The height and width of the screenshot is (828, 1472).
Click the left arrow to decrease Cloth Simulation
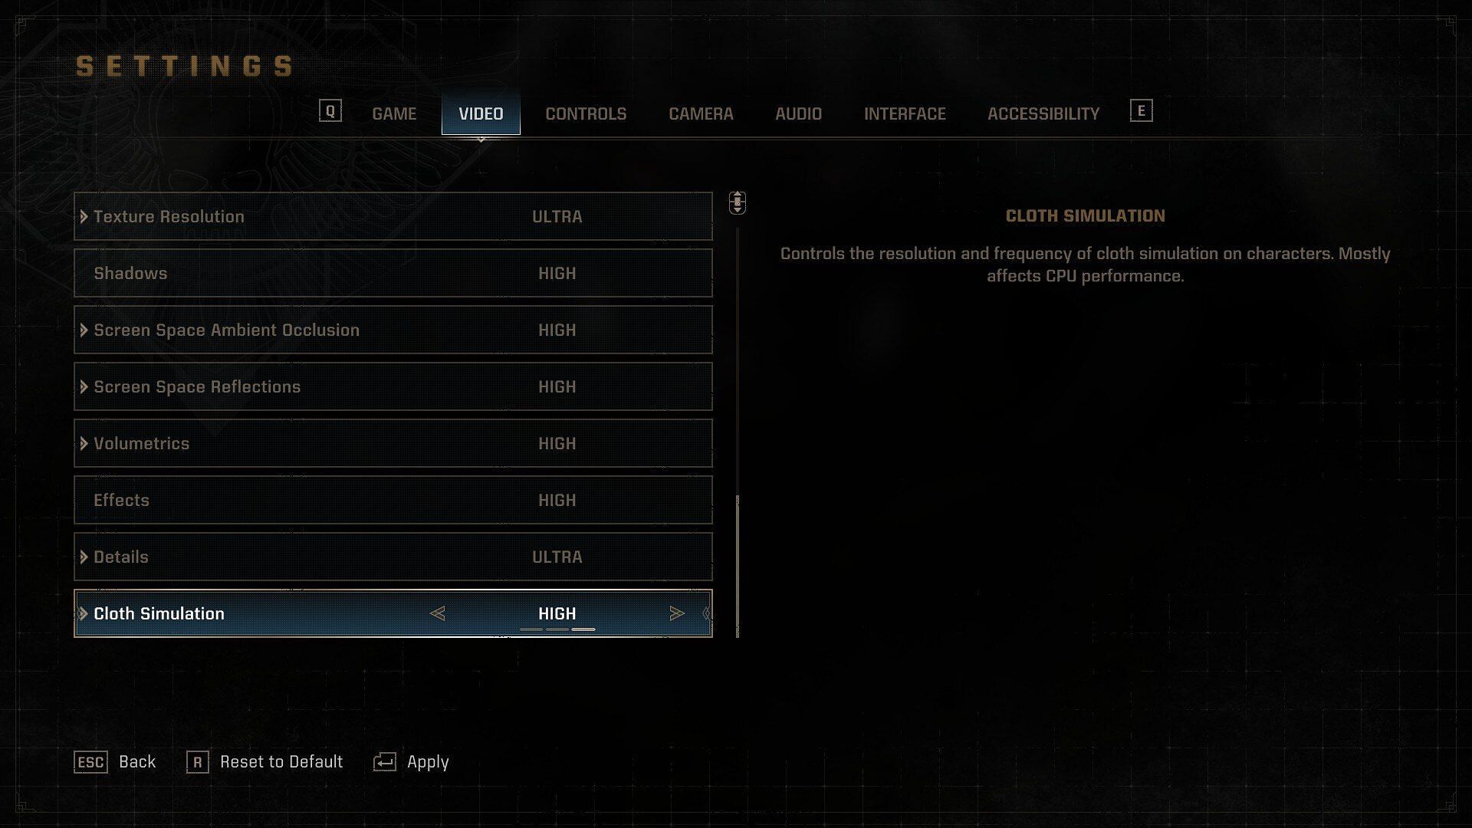coord(437,613)
